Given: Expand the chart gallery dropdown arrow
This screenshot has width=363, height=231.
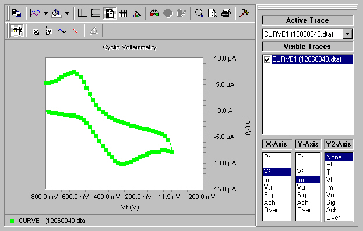Looking at the screenshot, I should (x=45, y=13).
